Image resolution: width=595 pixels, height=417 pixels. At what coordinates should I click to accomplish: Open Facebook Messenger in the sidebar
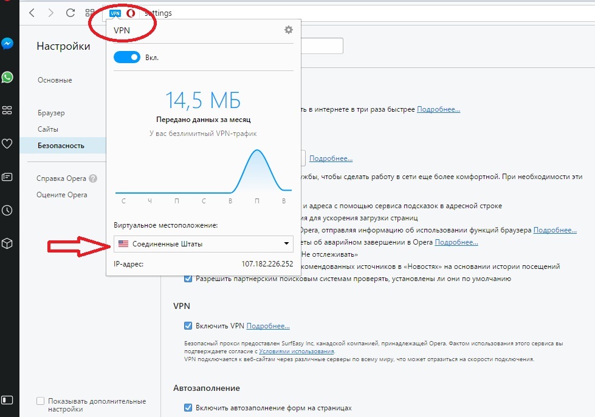(7, 44)
